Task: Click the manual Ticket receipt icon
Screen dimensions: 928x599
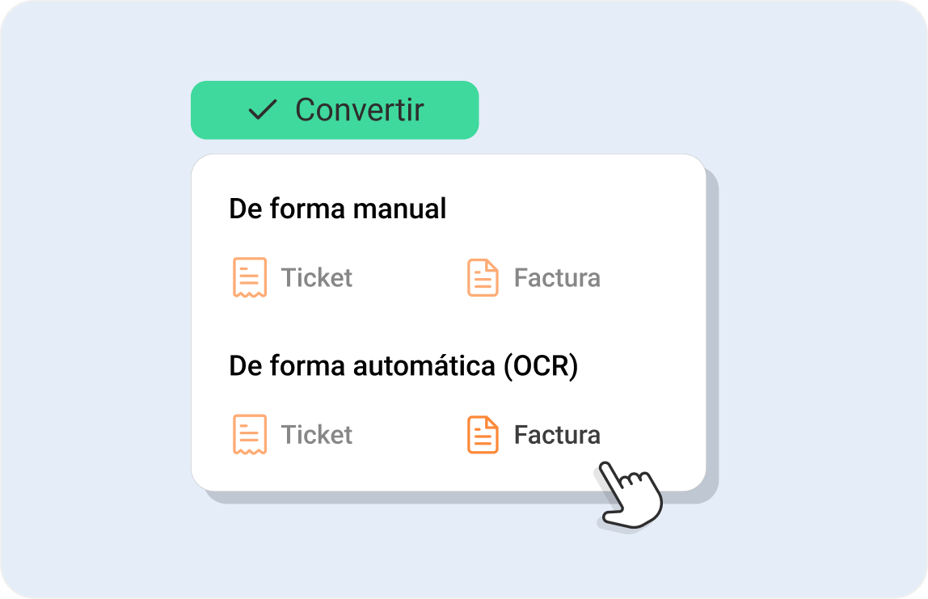Action: pyautogui.click(x=250, y=277)
